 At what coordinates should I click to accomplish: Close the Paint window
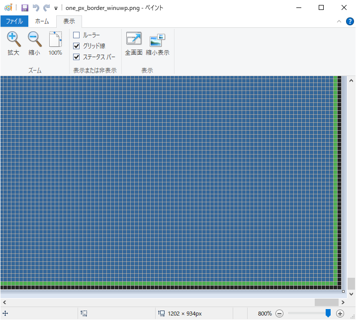(x=344, y=8)
